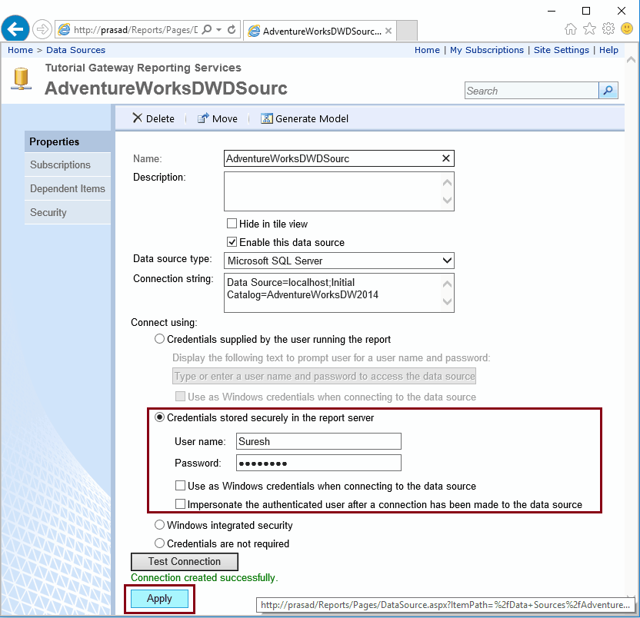This screenshot has width=640, height=618.
Task: Clear the Name field with X
Action: click(x=445, y=158)
